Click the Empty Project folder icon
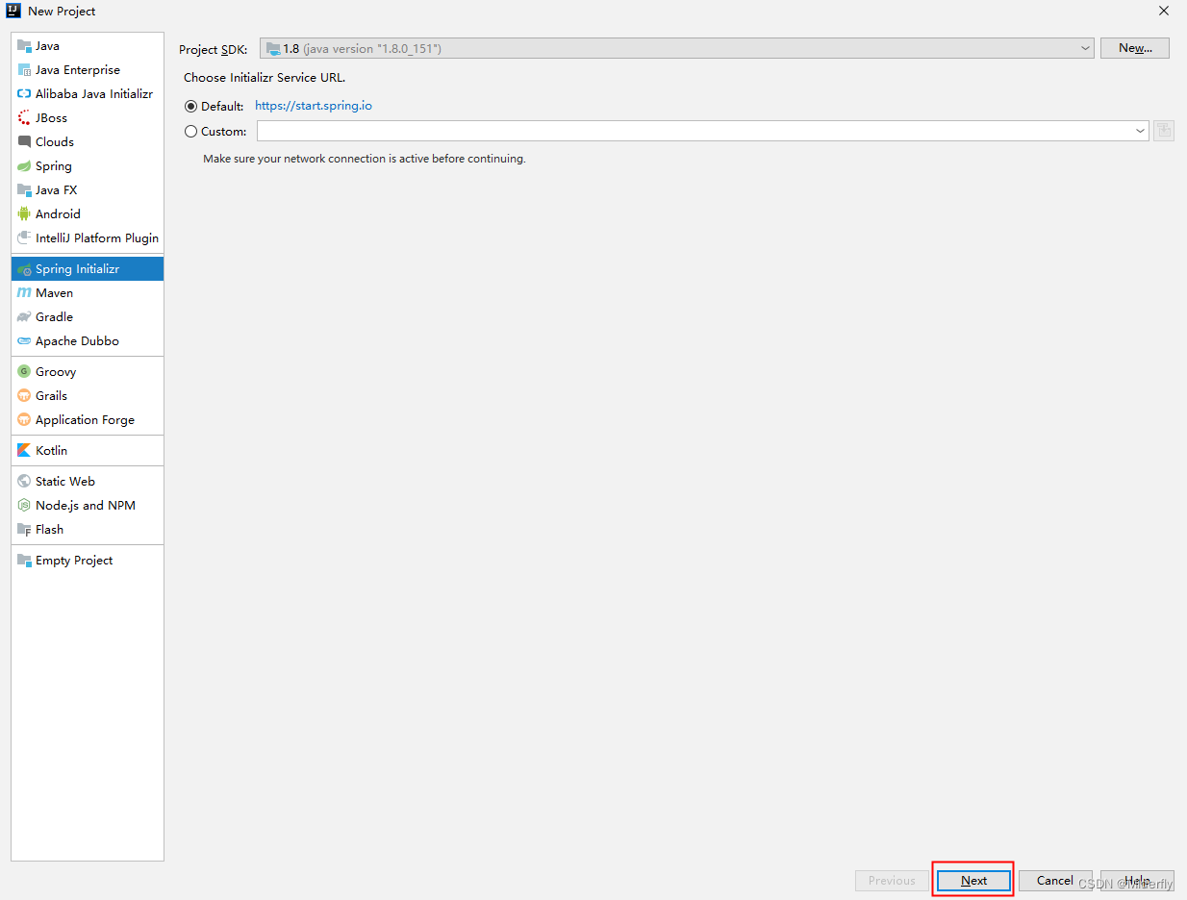Image resolution: width=1187 pixels, height=900 pixels. (24, 561)
